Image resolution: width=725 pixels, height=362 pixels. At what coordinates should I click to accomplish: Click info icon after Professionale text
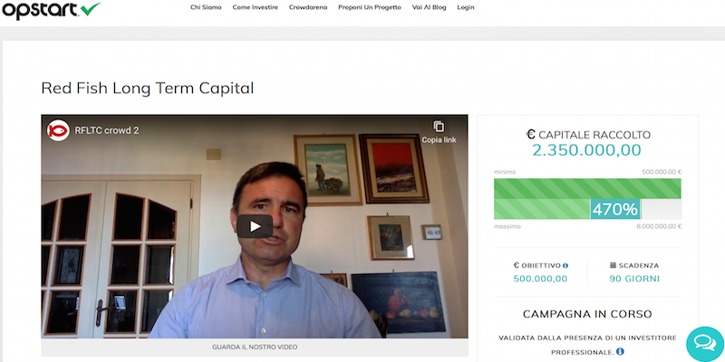click(x=620, y=352)
